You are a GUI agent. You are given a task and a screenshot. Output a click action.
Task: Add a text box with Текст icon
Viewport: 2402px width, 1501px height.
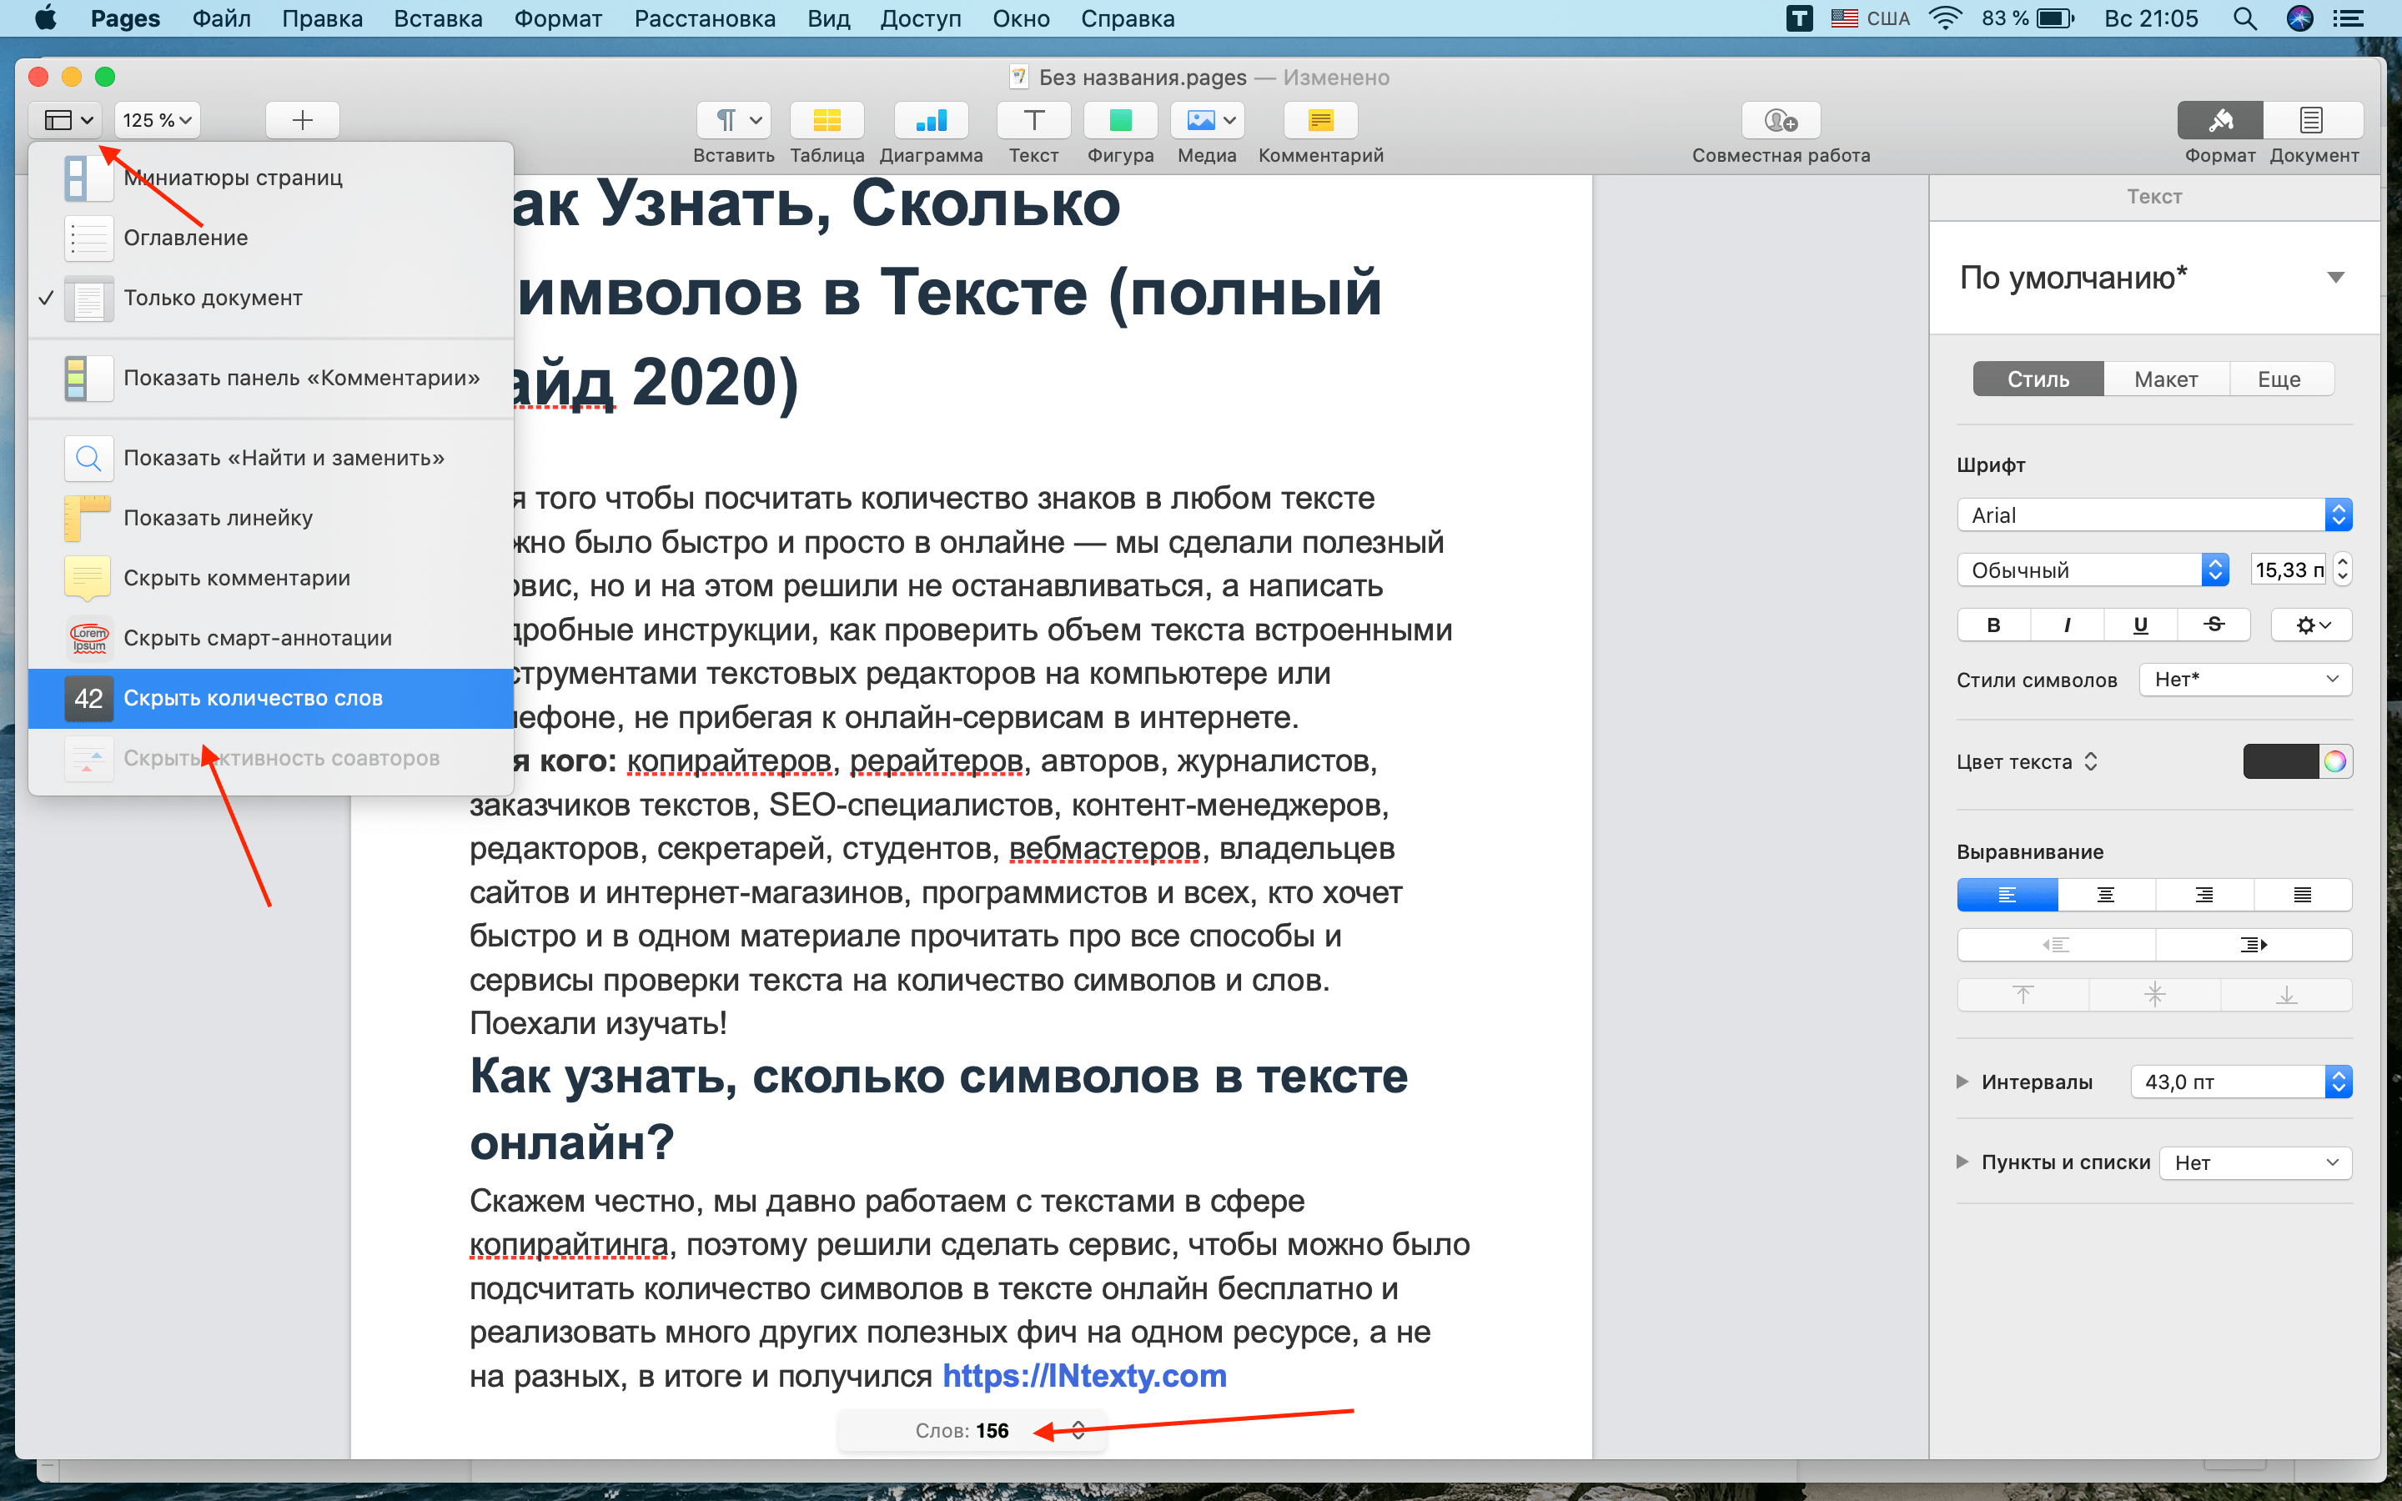pos(1033,120)
